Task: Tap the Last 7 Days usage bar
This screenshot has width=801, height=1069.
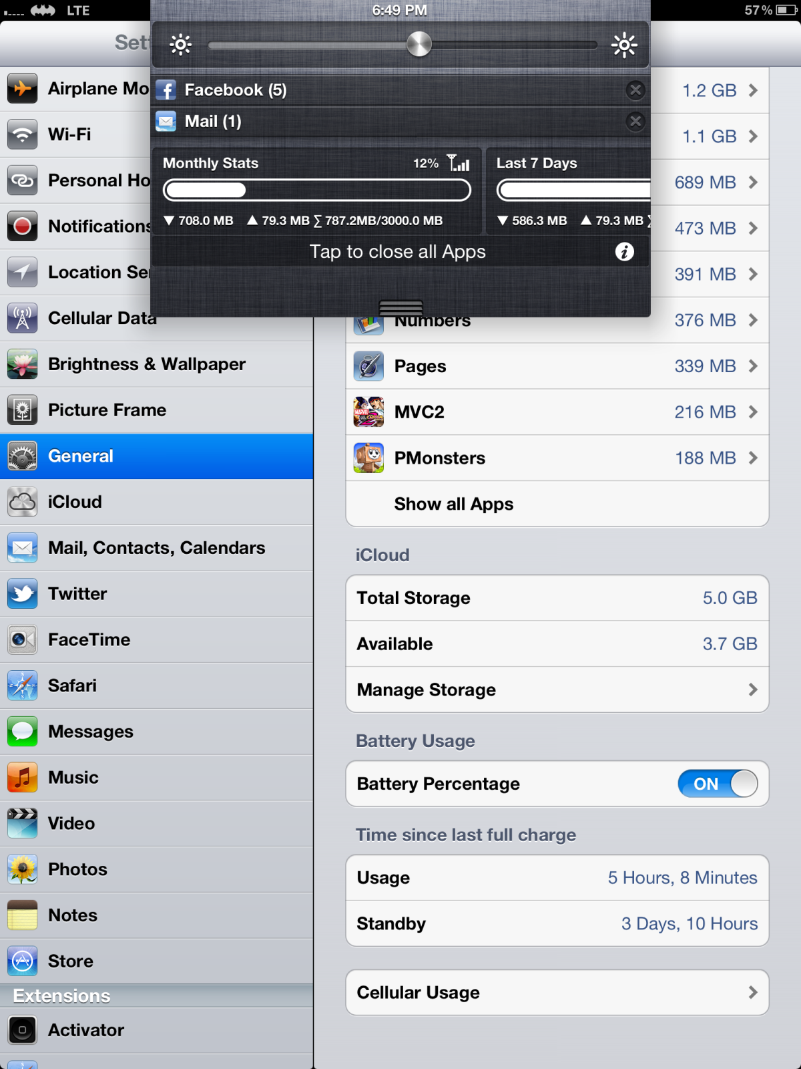Action: pyautogui.click(x=574, y=190)
